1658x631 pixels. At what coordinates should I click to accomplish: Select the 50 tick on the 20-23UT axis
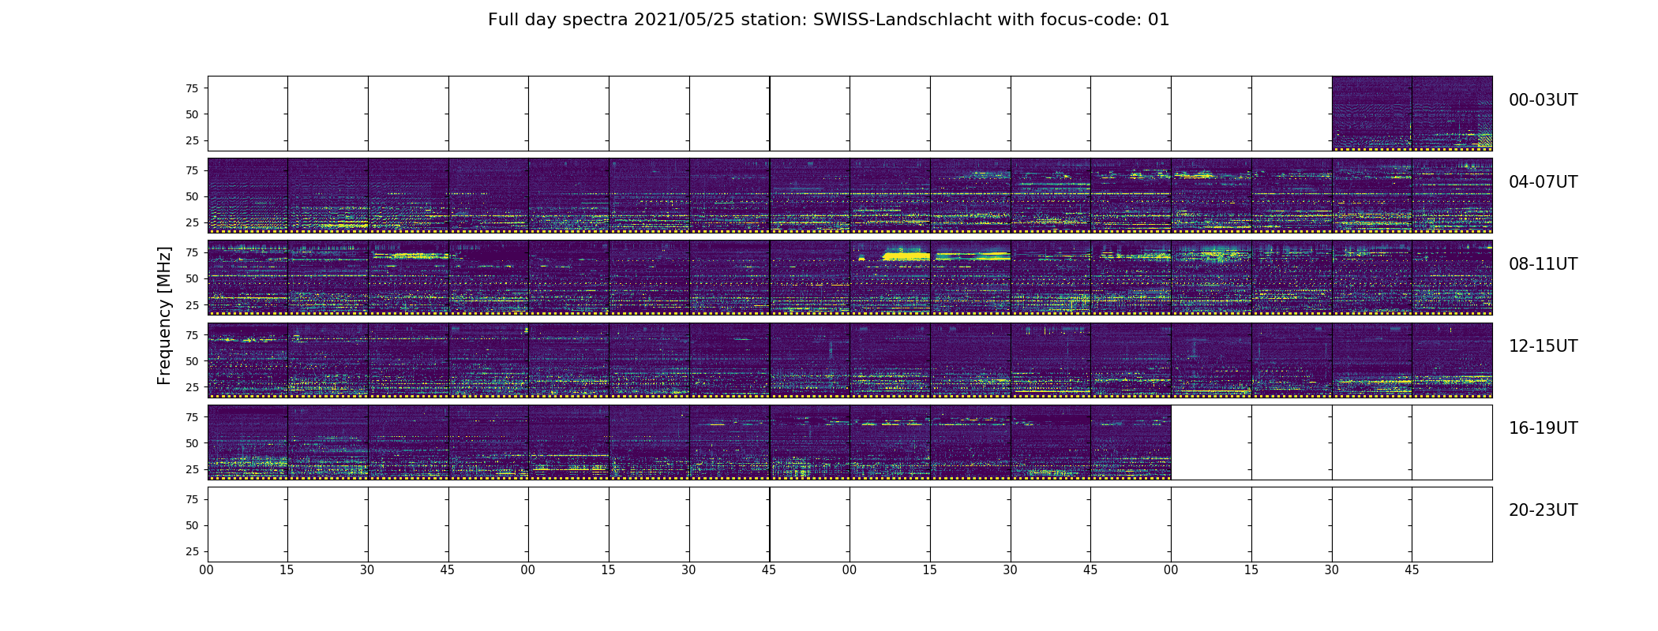pyautogui.click(x=191, y=525)
